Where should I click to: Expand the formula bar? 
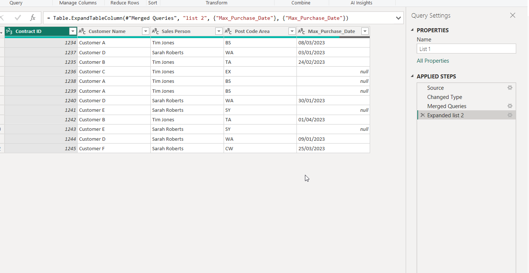[399, 18]
